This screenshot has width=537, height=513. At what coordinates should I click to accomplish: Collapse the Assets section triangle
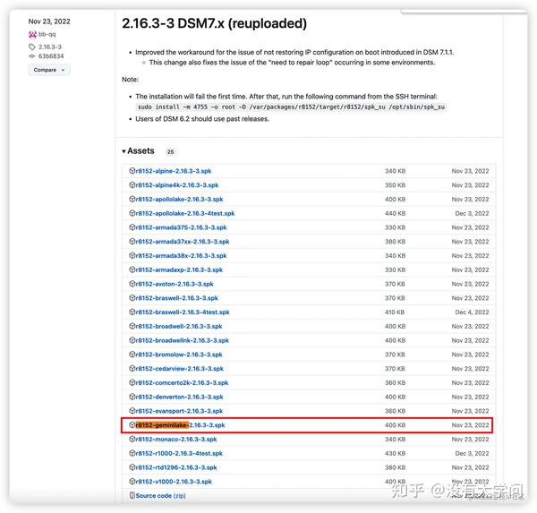(x=124, y=151)
